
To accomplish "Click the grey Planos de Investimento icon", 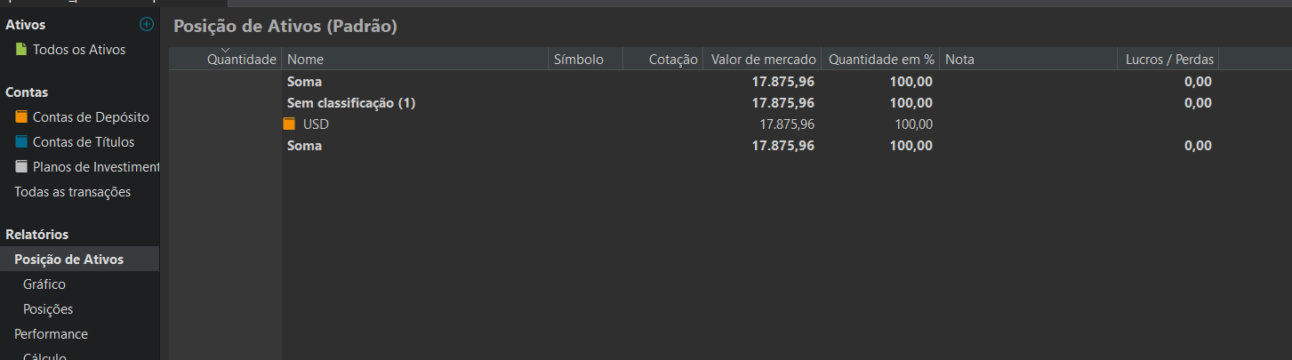I will (21, 167).
